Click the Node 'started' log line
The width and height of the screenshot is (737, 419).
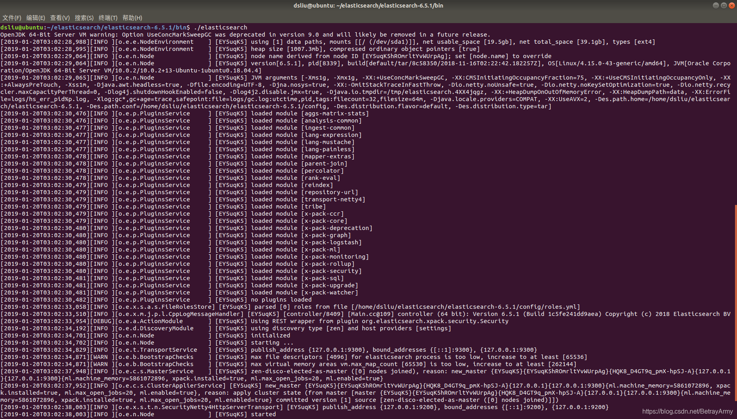point(138,414)
